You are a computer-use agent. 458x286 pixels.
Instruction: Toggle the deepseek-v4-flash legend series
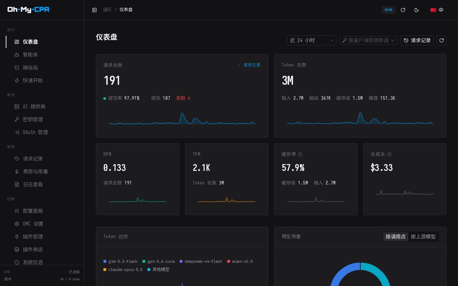click(x=201, y=261)
